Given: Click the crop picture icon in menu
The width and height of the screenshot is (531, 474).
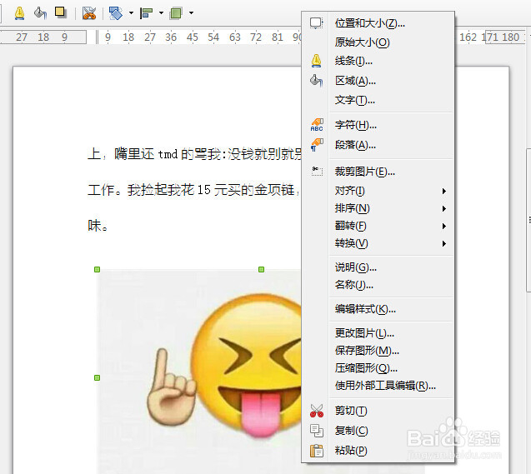Looking at the screenshot, I should [x=317, y=172].
